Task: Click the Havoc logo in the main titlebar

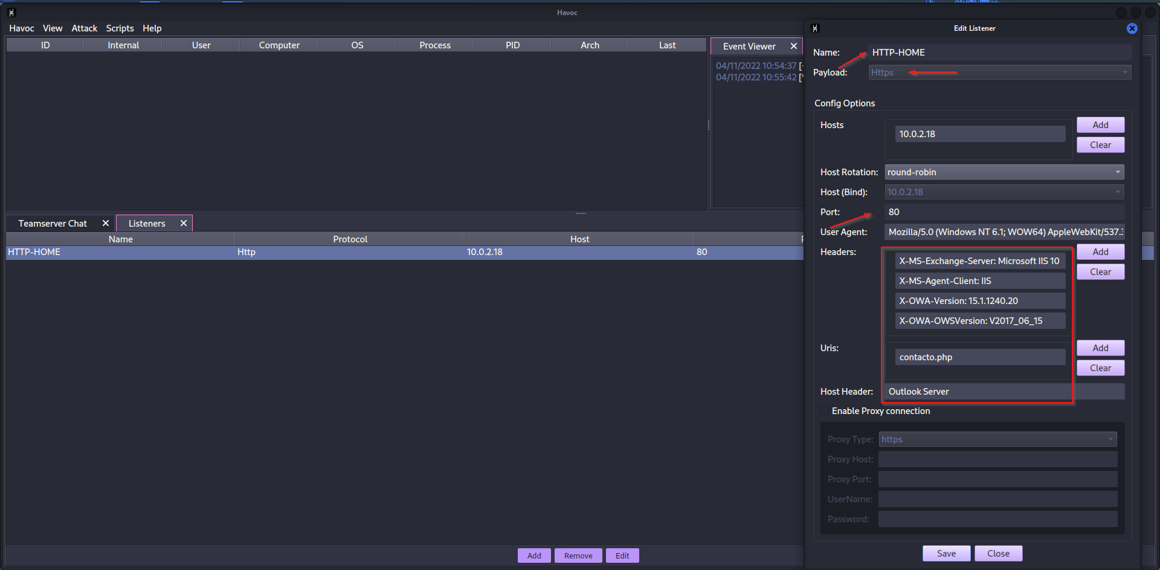Action: click(10, 11)
